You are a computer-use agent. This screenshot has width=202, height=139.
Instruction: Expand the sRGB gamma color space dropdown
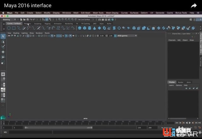tap(127, 36)
